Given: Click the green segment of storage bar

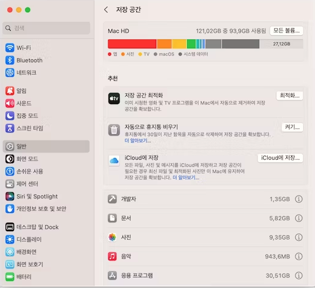Looking at the screenshot, I should pos(191,44).
